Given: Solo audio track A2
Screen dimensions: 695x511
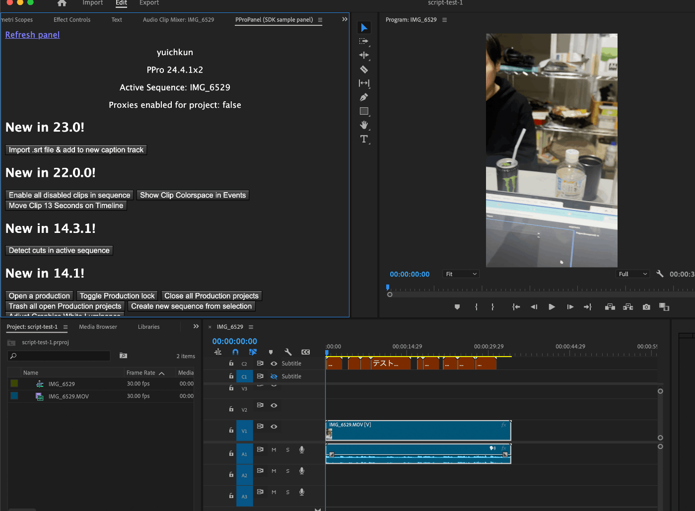Looking at the screenshot, I should [x=287, y=471].
